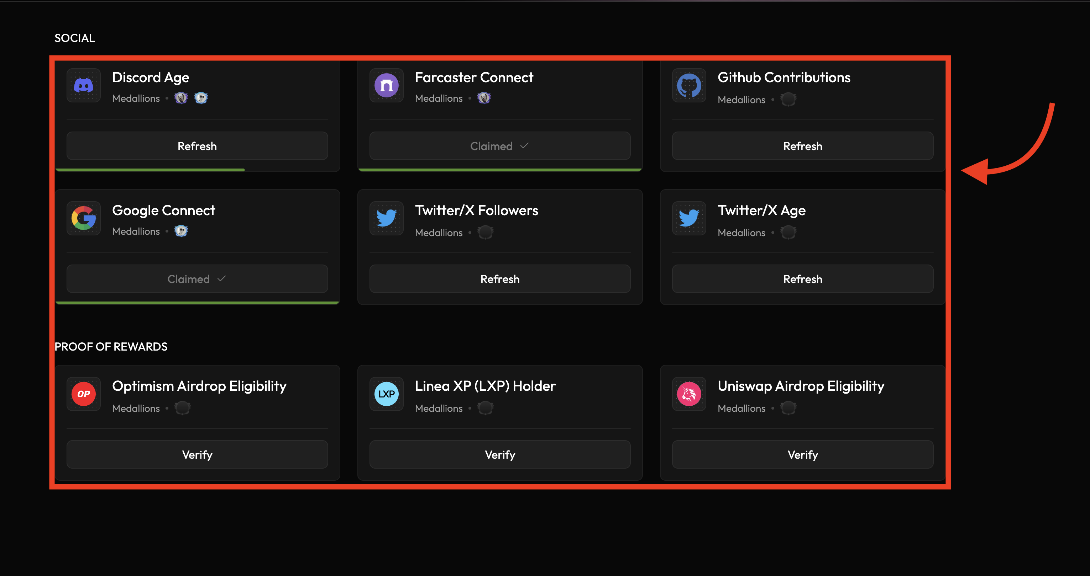Image resolution: width=1090 pixels, height=576 pixels.
Task: Verify Optimism Airdrop Eligibility
Action: pyautogui.click(x=197, y=455)
